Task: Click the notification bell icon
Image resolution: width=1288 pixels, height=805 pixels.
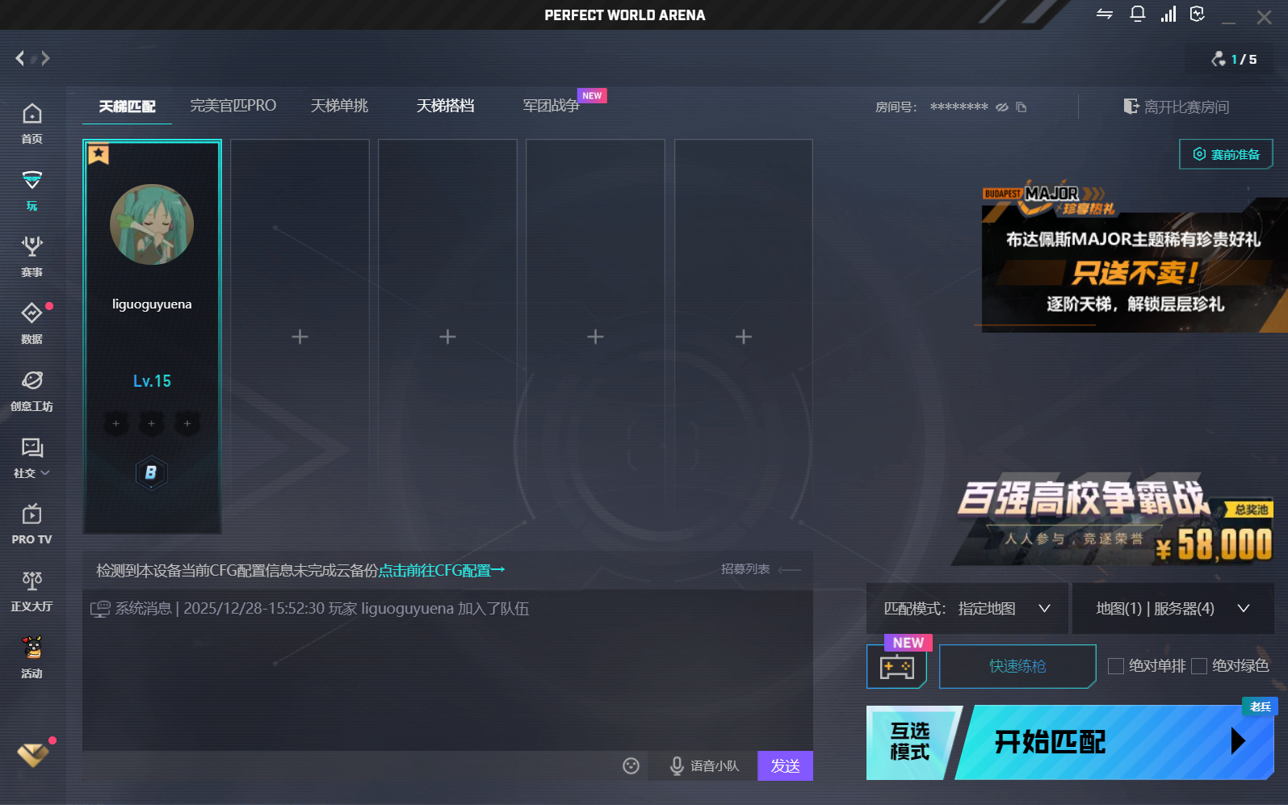Action: click(x=1137, y=15)
